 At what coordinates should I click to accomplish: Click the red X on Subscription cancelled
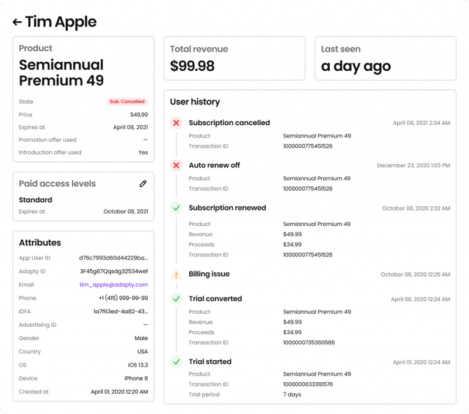click(x=176, y=123)
